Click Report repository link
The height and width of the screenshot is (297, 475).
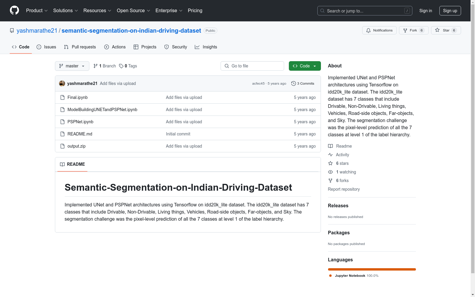(x=344, y=189)
